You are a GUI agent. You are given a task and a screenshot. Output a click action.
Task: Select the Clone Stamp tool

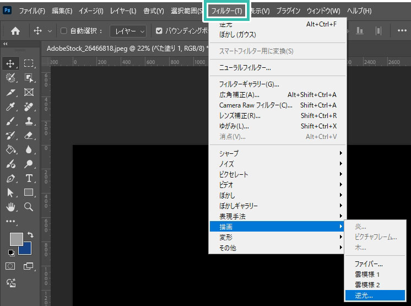(x=29, y=121)
